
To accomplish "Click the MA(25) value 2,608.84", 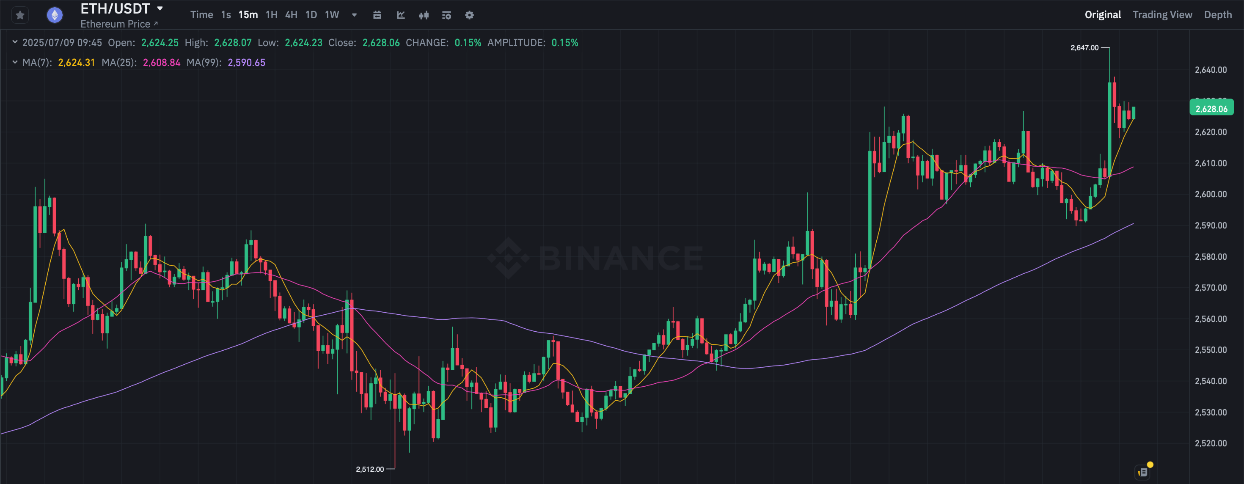I will pos(161,62).
